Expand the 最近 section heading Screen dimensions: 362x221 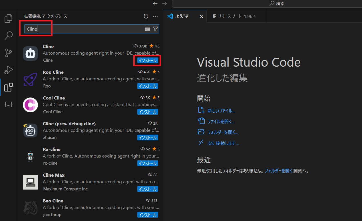(204, 160)
